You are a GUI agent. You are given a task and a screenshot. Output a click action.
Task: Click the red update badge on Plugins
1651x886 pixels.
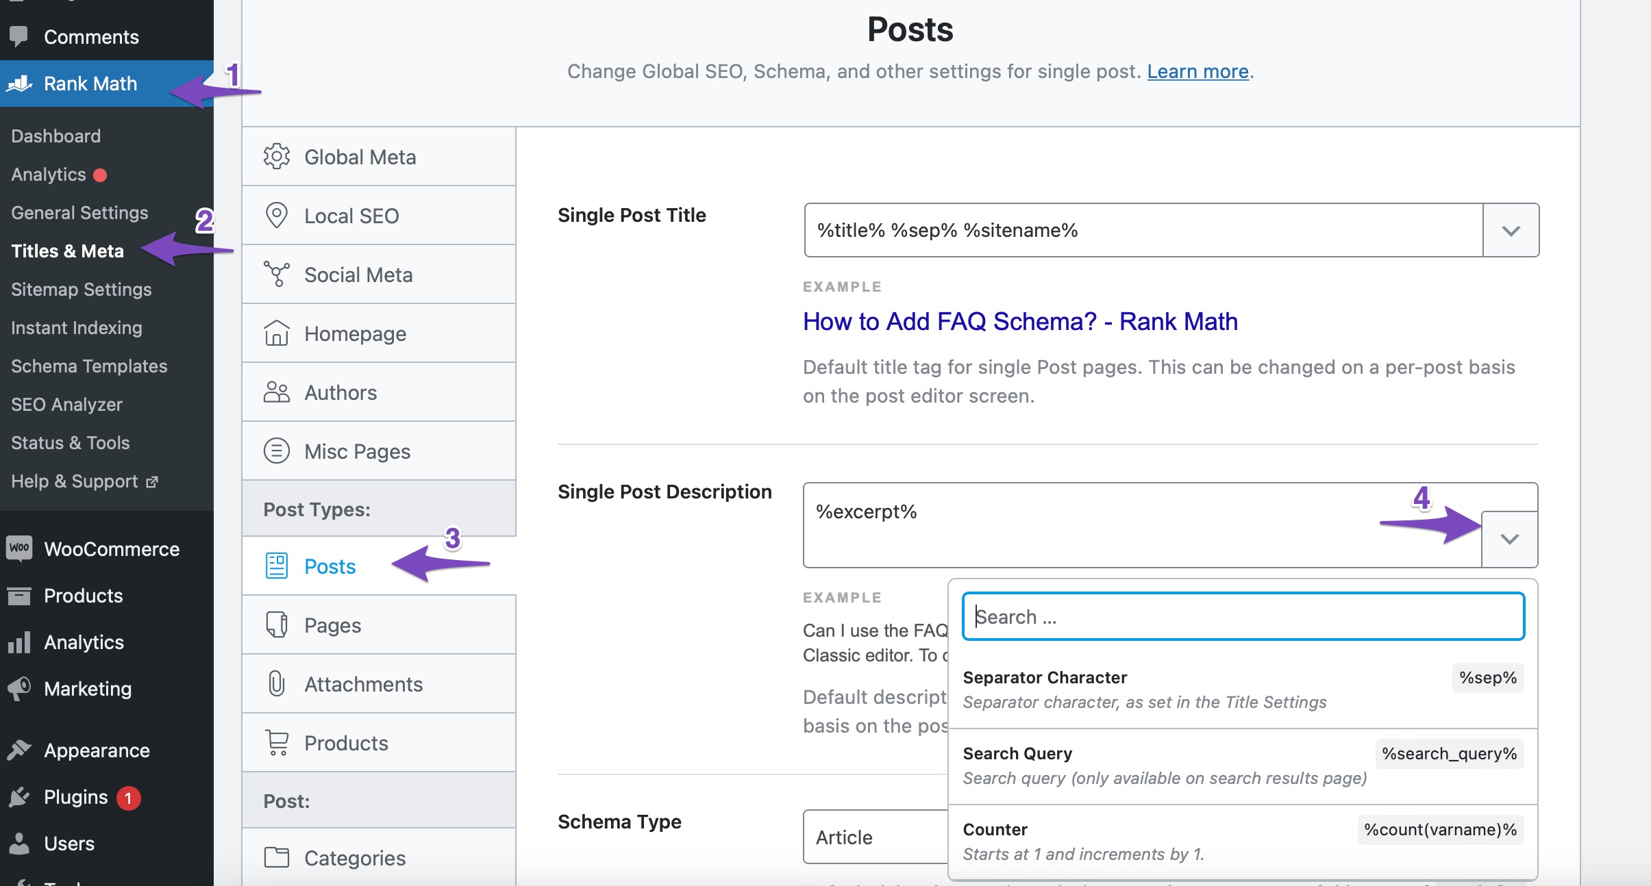tap(128, 798)
